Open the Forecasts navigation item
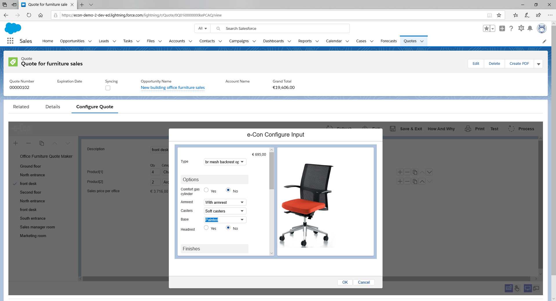556x301 pixels. (x=389, y=41)
